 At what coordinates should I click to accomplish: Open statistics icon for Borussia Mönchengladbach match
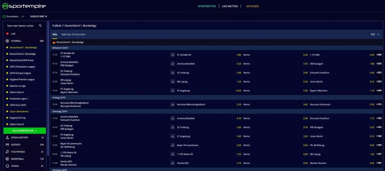(173, 104)
